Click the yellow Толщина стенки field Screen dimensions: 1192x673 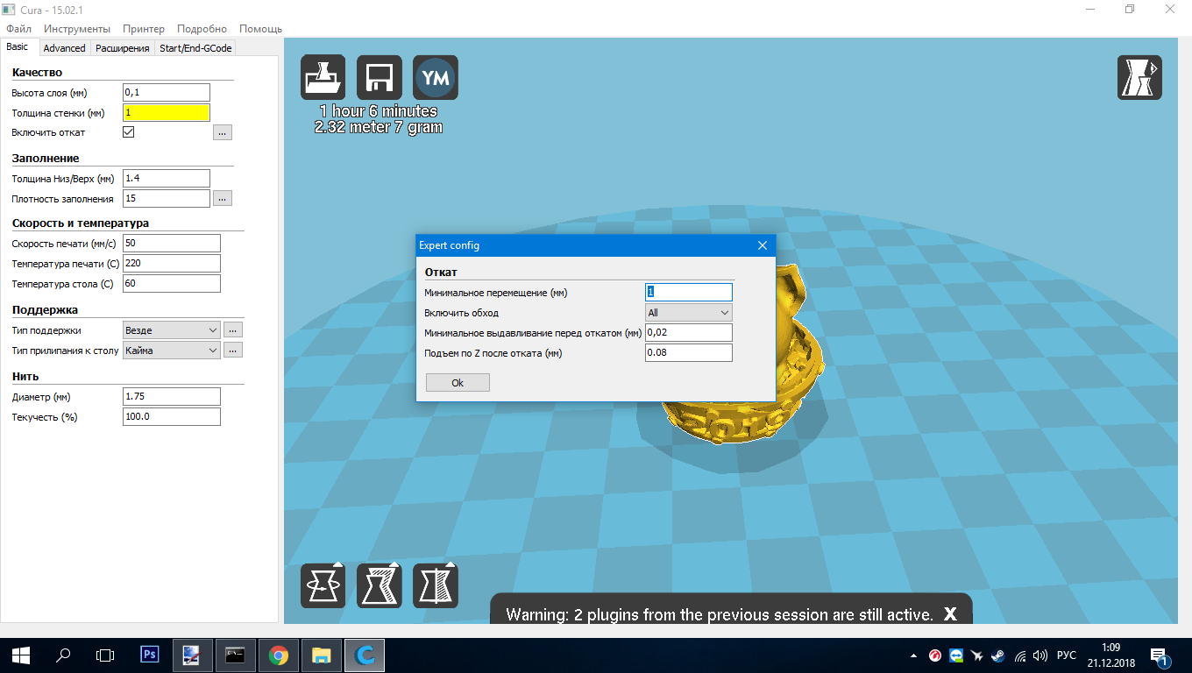167,112
